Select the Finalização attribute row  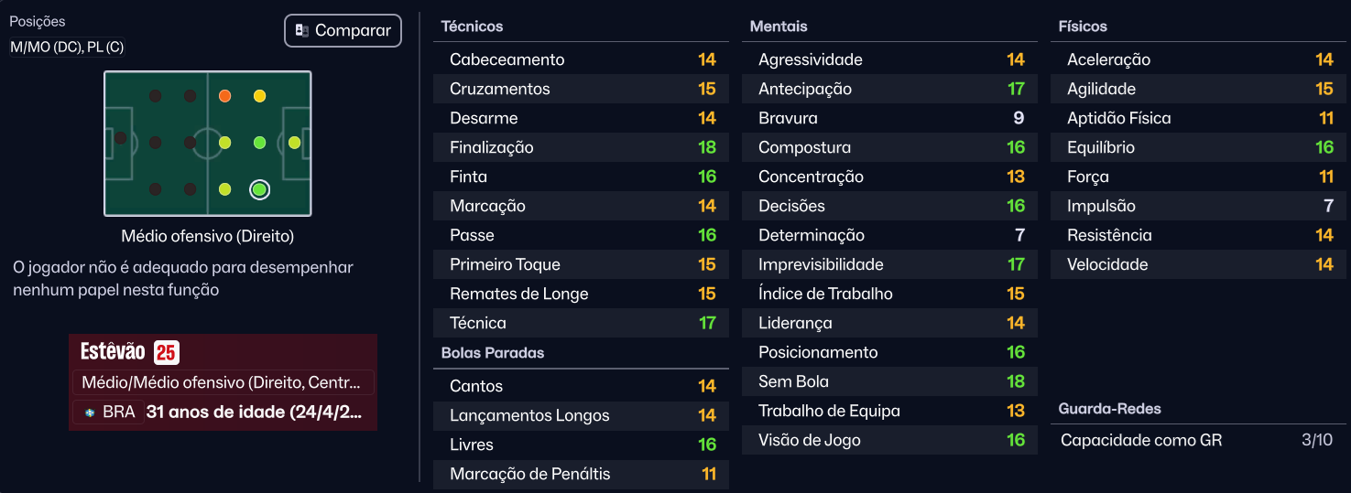[x=581, y=147]
